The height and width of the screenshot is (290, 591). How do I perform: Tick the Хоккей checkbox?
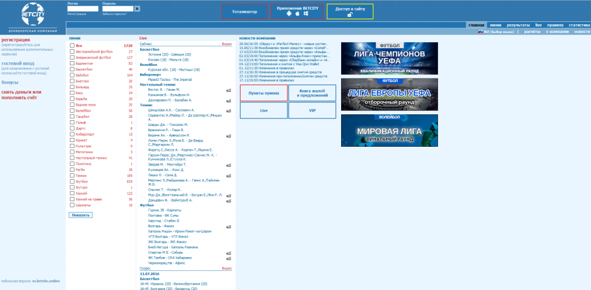tap(72, 193)
